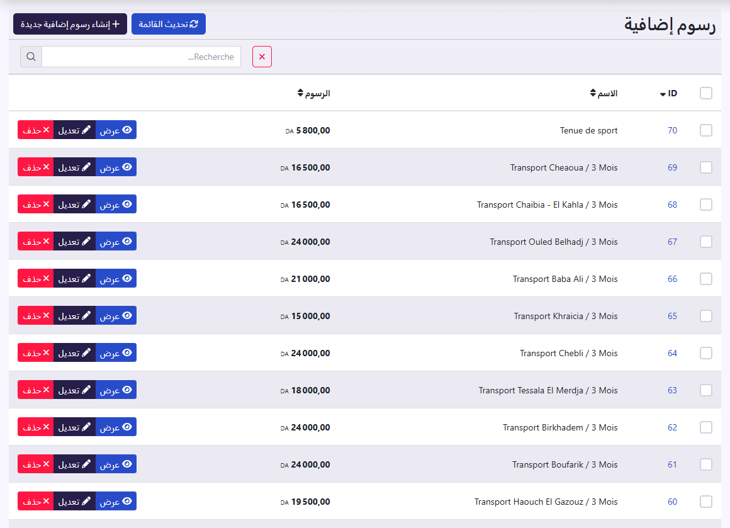Screen dimensions: 730x528
Task: Sort by the الاسم name column
Action: point(604,94)
